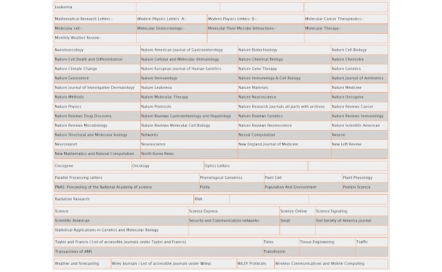
Task: Open Nature Structural and Molecular biology
Action: point(90,135)
